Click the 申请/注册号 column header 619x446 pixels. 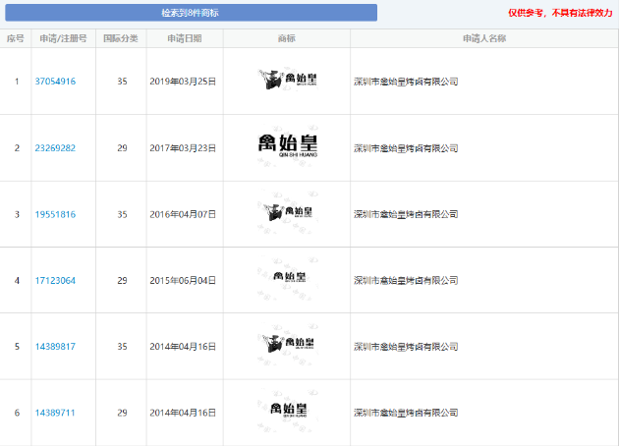[63, 39]
